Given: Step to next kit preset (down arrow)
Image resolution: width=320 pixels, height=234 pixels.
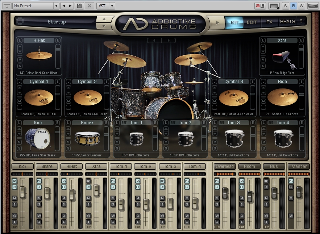Looking at the screenshot, I should [x=104, y=26].
